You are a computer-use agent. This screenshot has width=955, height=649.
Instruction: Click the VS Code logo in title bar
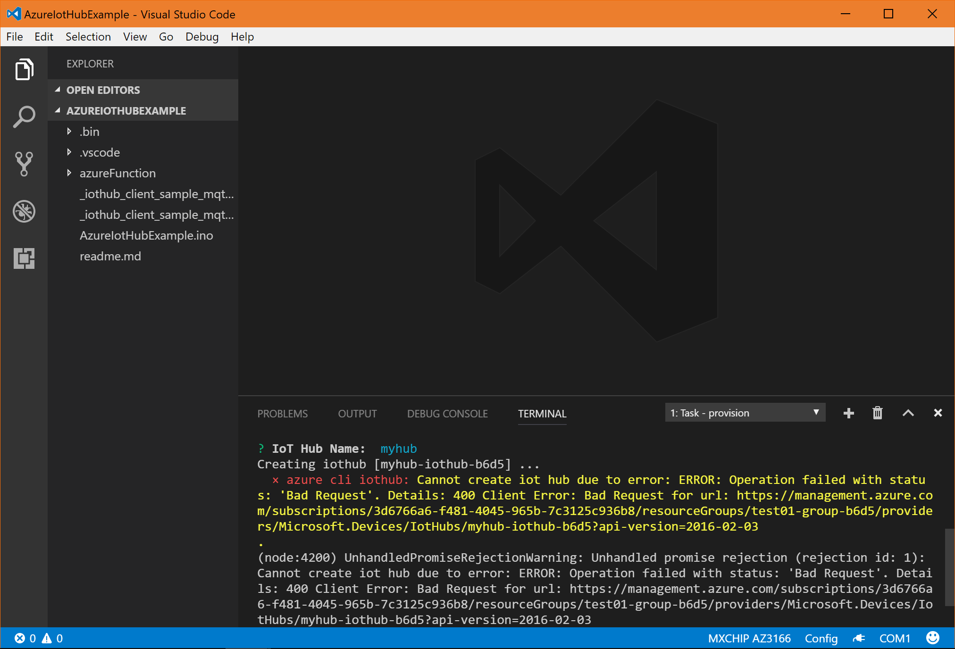(x=14, y=14)
